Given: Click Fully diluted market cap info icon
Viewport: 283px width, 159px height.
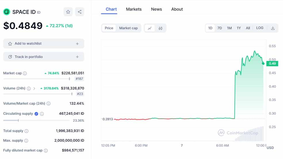Looking at the screenshot, I should (45, 150).
